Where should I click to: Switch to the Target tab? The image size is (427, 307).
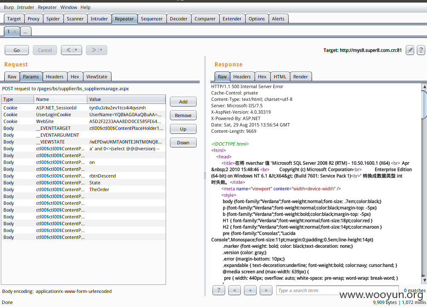14,19
